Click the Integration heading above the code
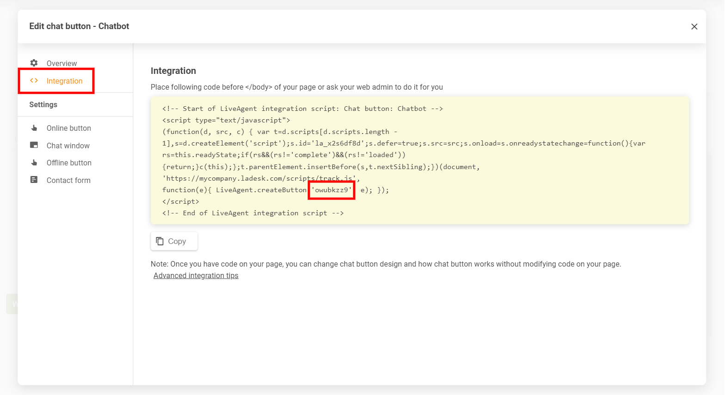The image size is (725, 395). (173, 71)
